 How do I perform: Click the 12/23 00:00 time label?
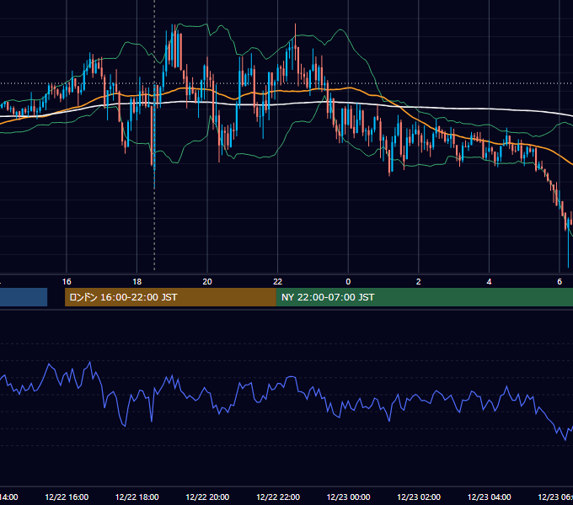click(348, 497)
